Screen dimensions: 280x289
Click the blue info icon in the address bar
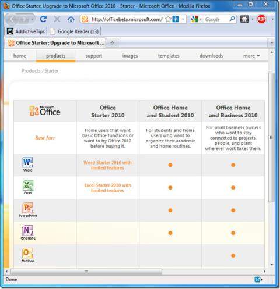click(x=176, y=19)
